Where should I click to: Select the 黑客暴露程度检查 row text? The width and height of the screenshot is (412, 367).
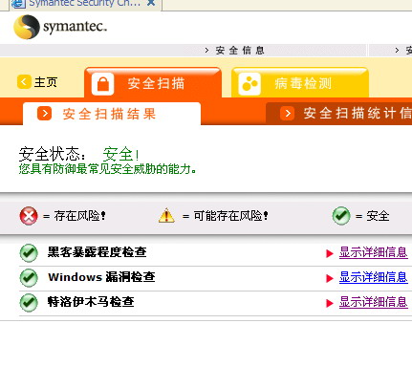click(x=98, y=252)
